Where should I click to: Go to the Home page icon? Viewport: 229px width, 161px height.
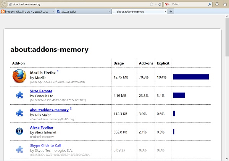pos(225,4)
